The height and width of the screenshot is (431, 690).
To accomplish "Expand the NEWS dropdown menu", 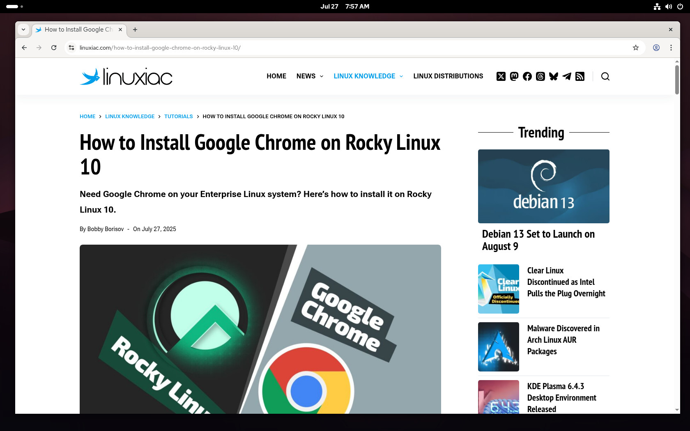I will (310, 76).
